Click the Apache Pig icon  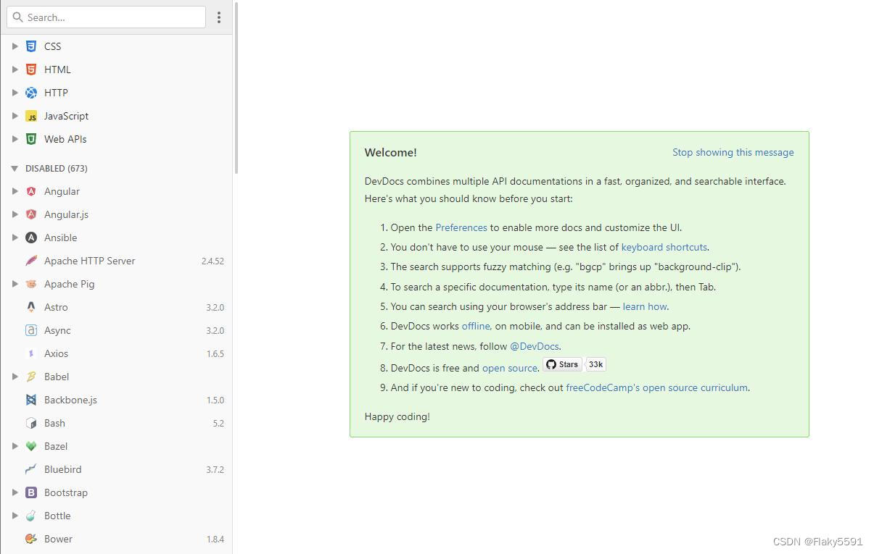pyautogui.click(x=31, y=284)
